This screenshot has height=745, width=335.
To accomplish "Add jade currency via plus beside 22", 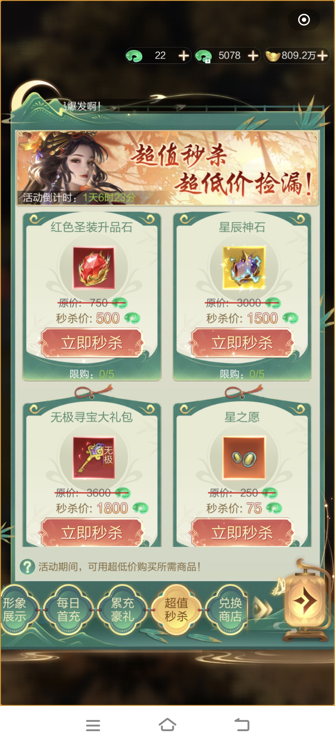I will click(184, 56).
